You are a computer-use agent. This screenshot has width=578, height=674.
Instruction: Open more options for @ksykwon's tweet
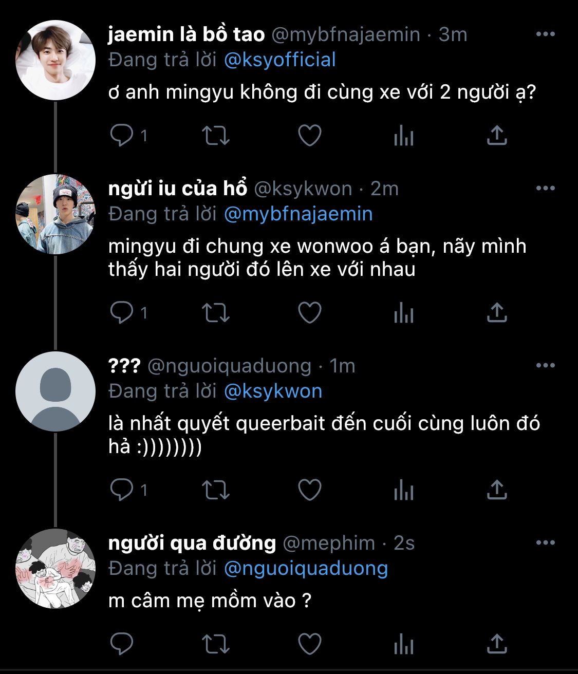pos(545,189)
